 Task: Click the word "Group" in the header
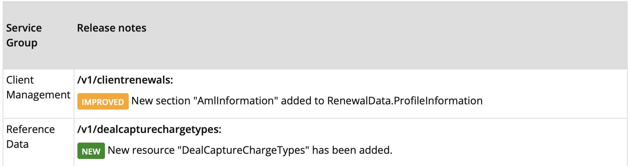22,43
